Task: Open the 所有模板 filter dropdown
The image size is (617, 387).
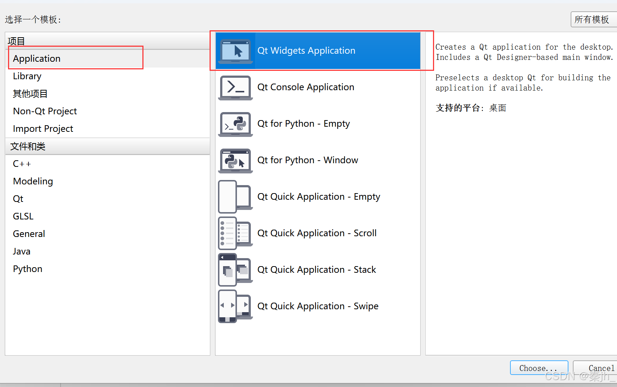Action: tap(594, 19)
